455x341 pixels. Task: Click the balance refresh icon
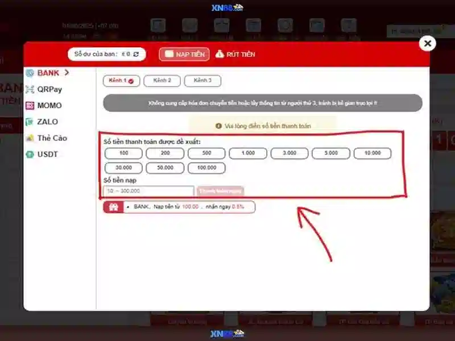point(136,54)
